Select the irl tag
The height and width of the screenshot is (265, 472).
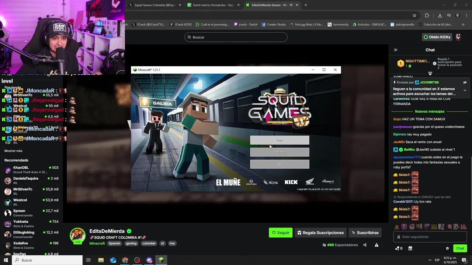[162, 243]
